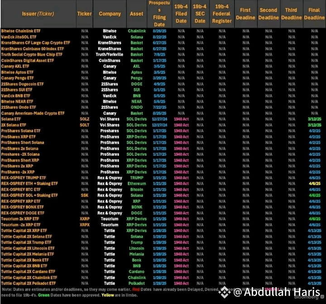Click the "Polkadot" asset cell
Image resolution: width=326 pixels, height=304 pixels.
point(137,284)
